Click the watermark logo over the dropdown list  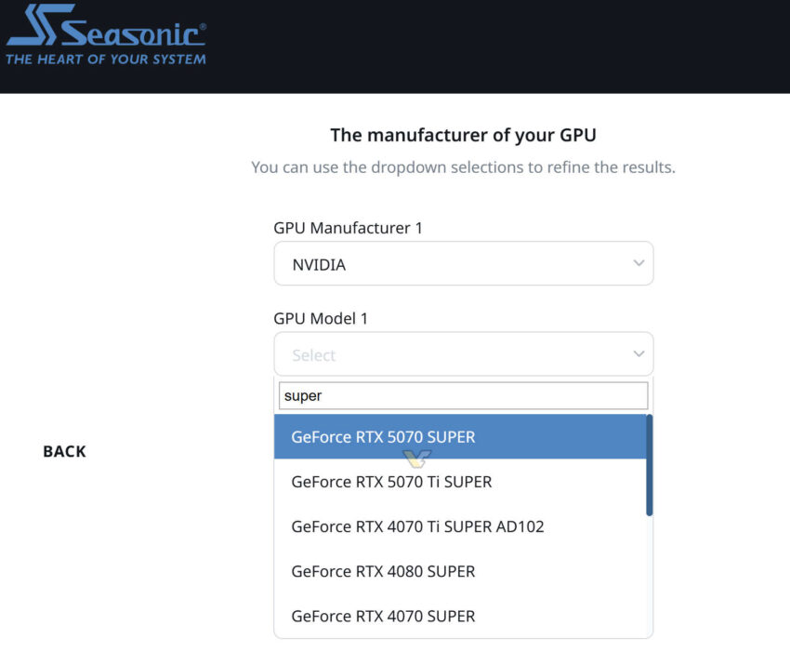tap(417, 459)
